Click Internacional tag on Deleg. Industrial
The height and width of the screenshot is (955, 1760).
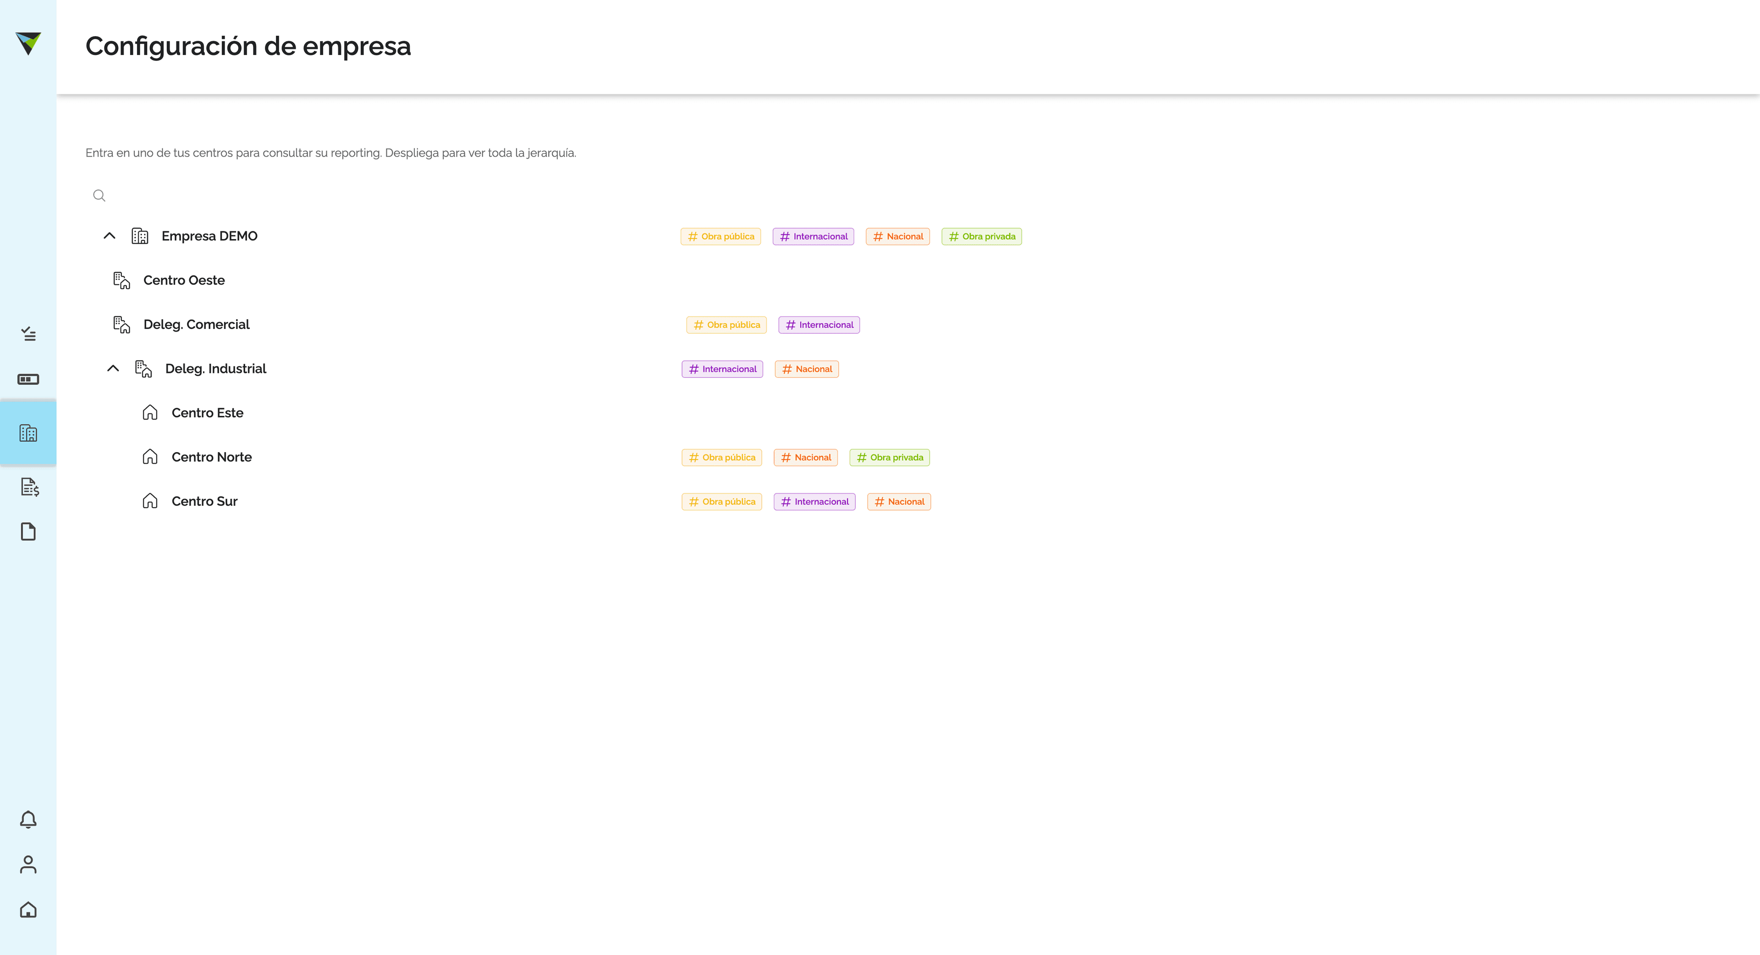tap(722, 369)
